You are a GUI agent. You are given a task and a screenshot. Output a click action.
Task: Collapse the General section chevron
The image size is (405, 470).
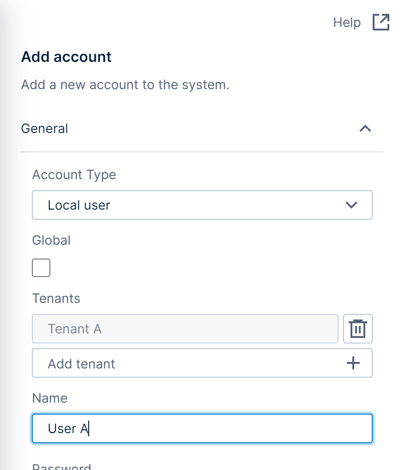coord(365,128)
